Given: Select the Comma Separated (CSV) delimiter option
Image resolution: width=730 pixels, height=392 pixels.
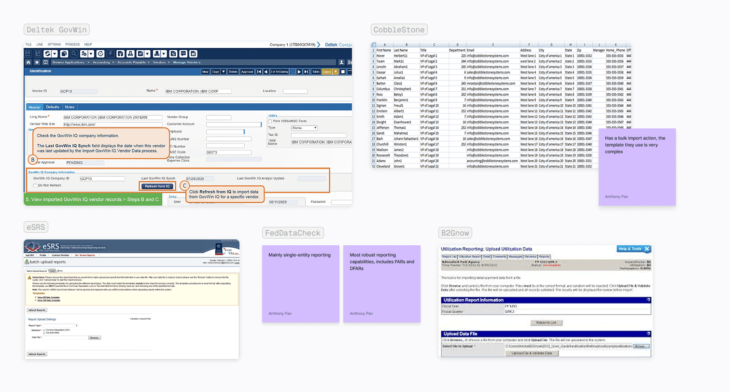Looking at the screenshot, I should pyautogui.click(x=45, y=330).
